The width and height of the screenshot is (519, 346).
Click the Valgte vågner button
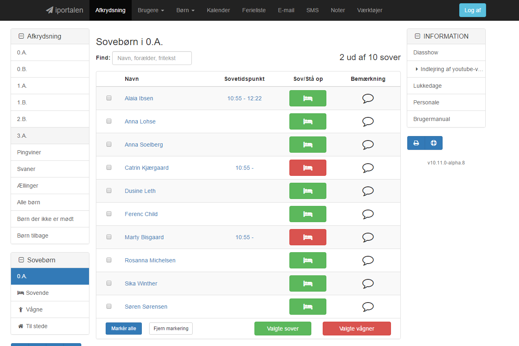tap(357, 329)
